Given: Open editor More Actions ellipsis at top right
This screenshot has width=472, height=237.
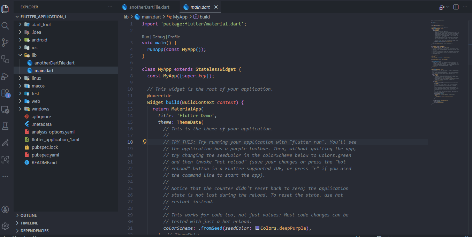Looking at the screenshot, I should (x=465, y=7).
